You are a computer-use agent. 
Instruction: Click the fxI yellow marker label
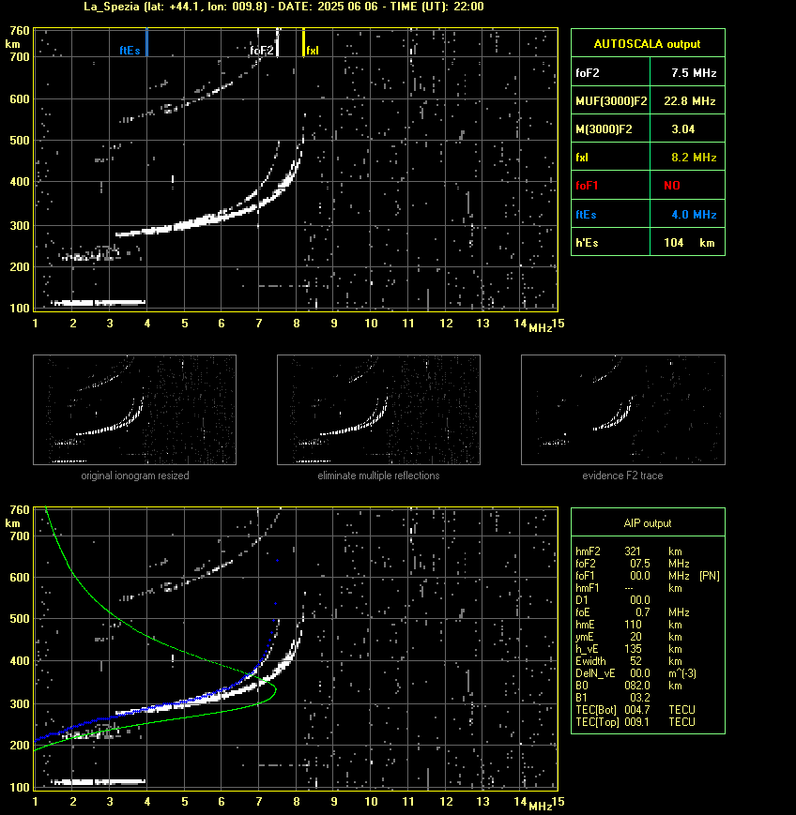(x=313, y=51)
